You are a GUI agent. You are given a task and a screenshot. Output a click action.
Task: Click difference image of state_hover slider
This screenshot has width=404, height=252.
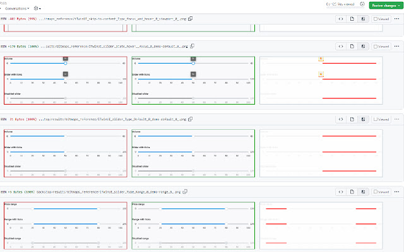[x=321, y=81]
